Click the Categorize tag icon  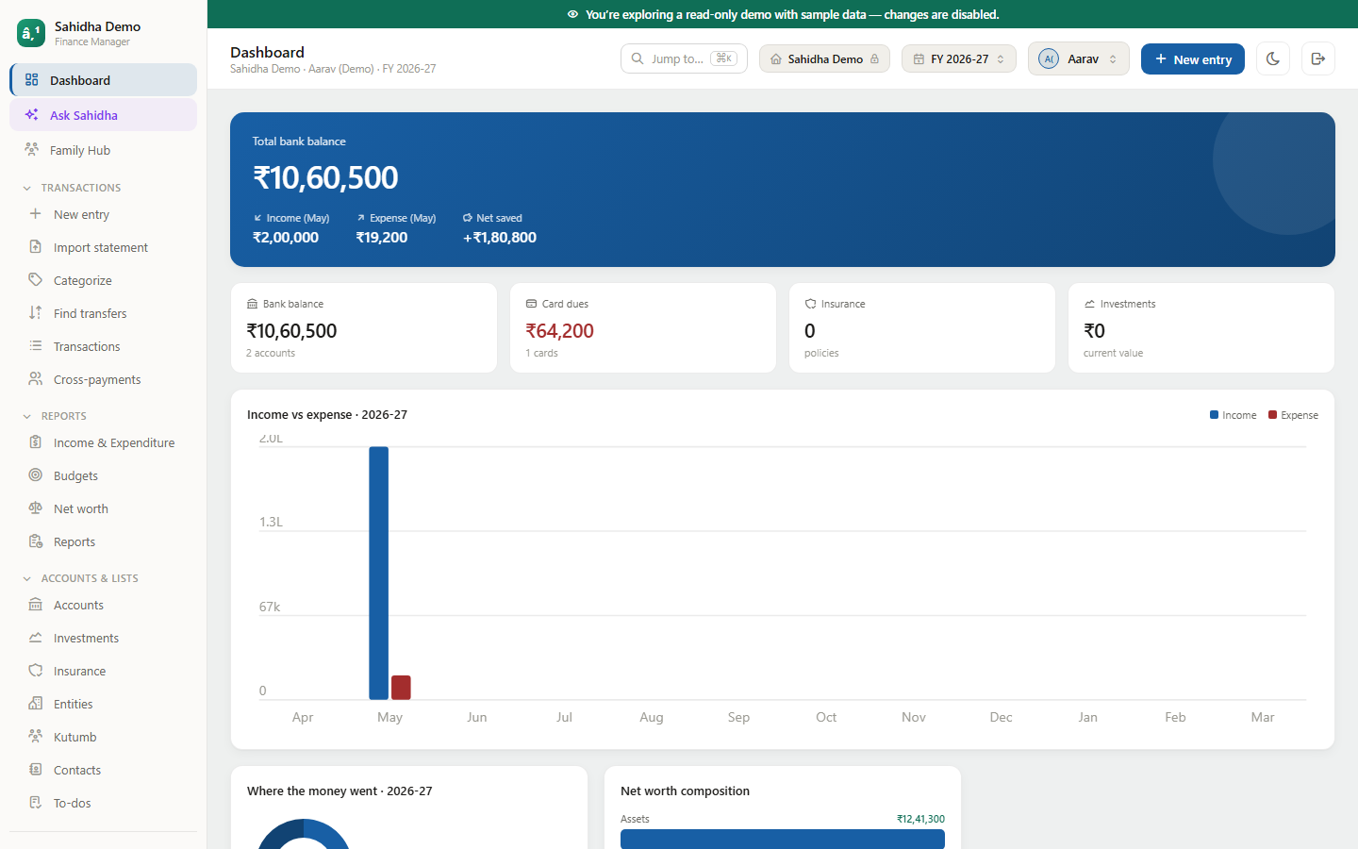[36, 280]
